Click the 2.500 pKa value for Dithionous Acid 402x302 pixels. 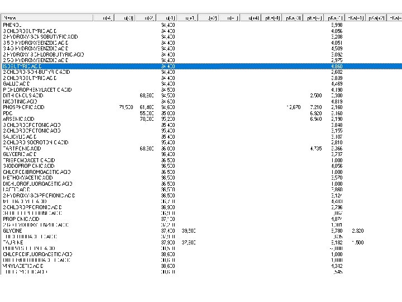[316, 96]
